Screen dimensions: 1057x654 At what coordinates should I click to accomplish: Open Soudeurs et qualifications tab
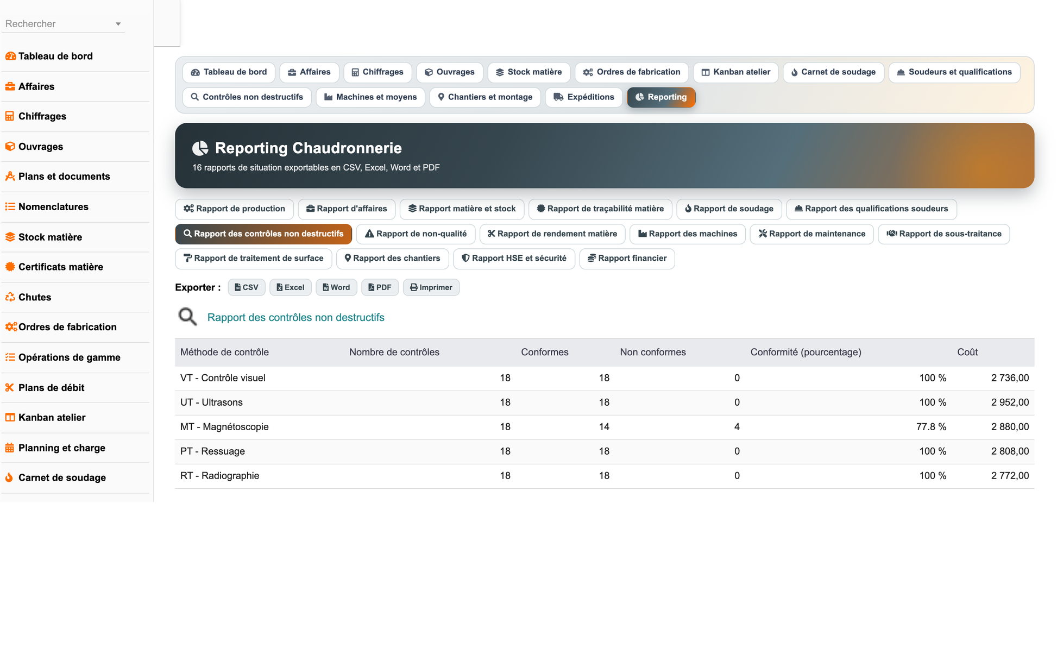click(954, 72)
